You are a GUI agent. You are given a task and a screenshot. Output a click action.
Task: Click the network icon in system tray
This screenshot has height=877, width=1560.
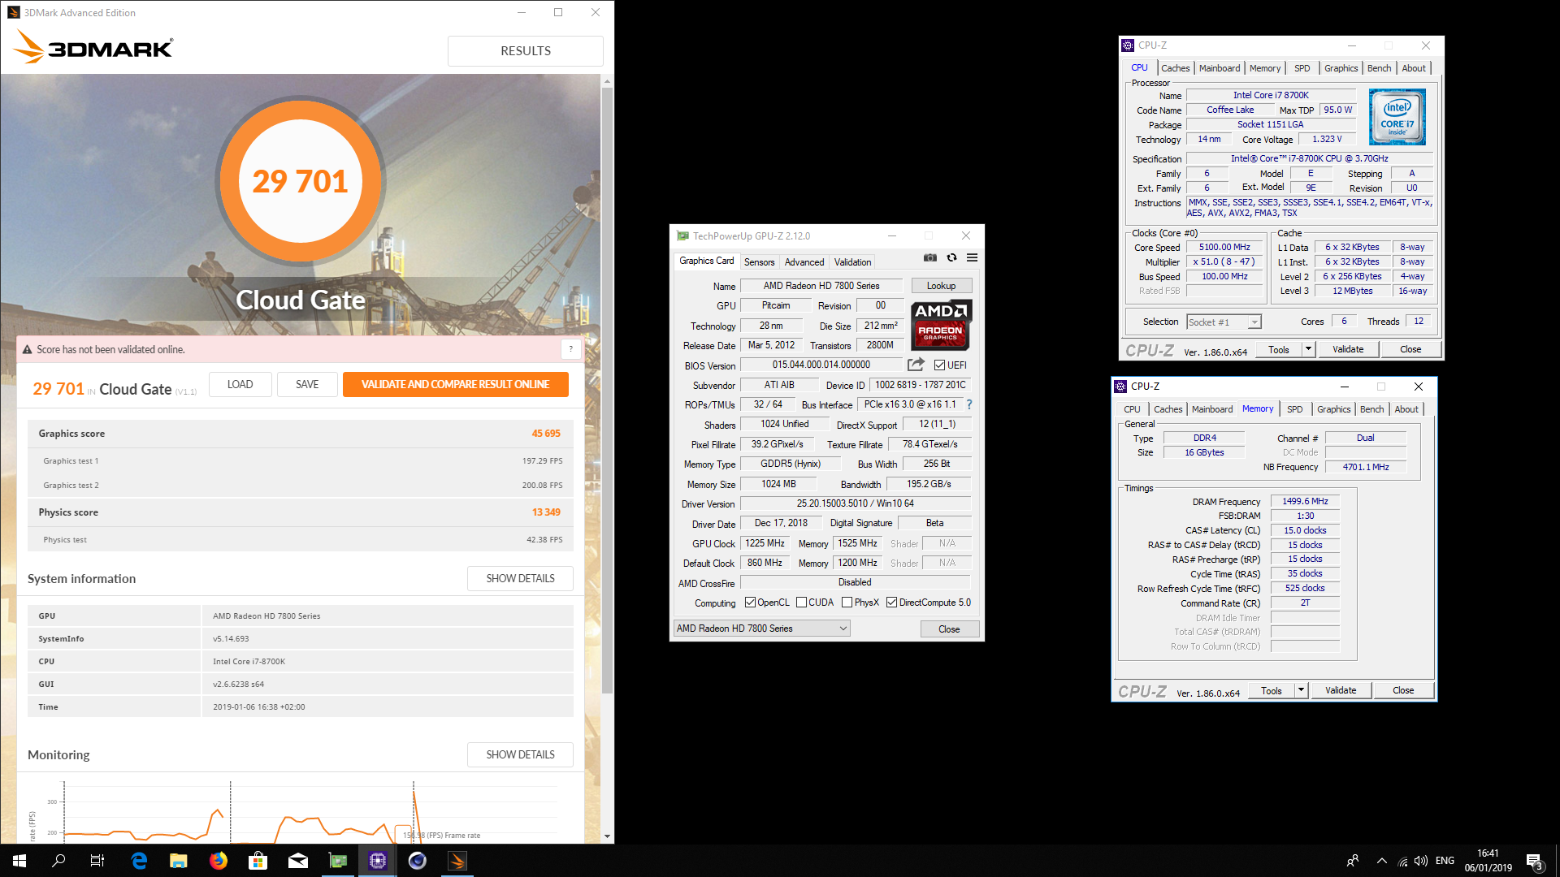[x=1402, y=861]
